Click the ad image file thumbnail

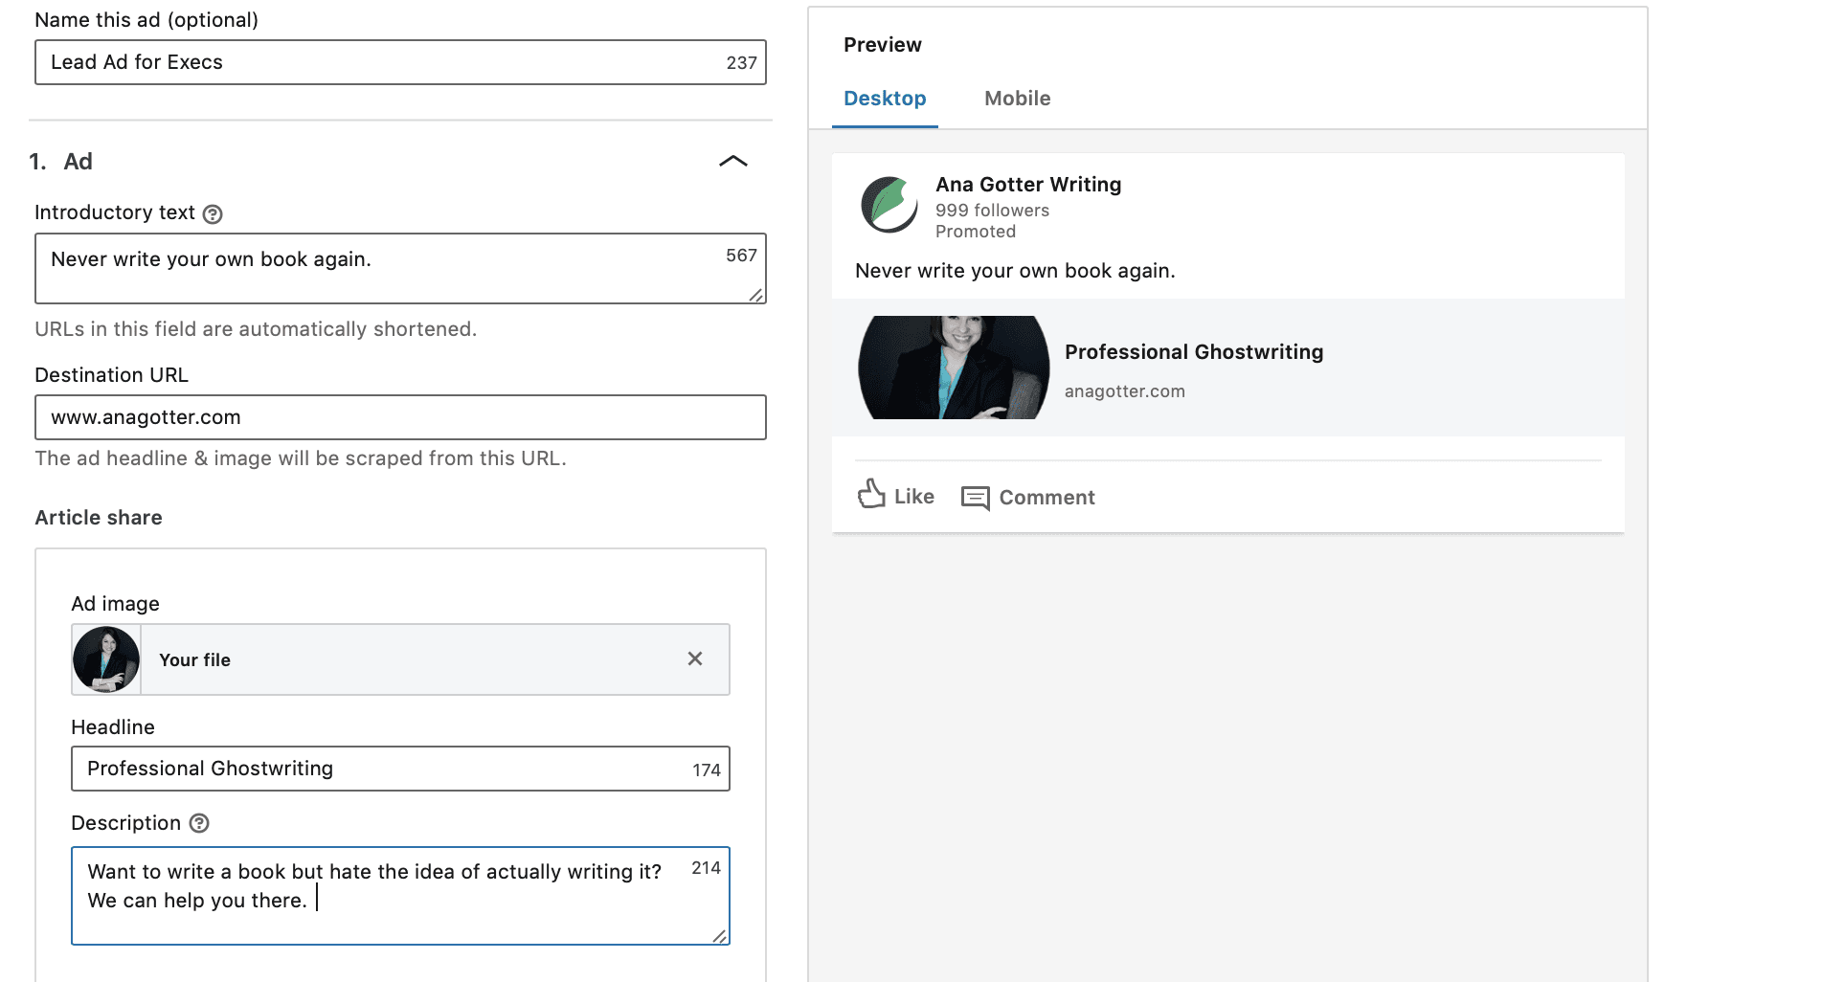pyautogui.click(x=106, y=659)
